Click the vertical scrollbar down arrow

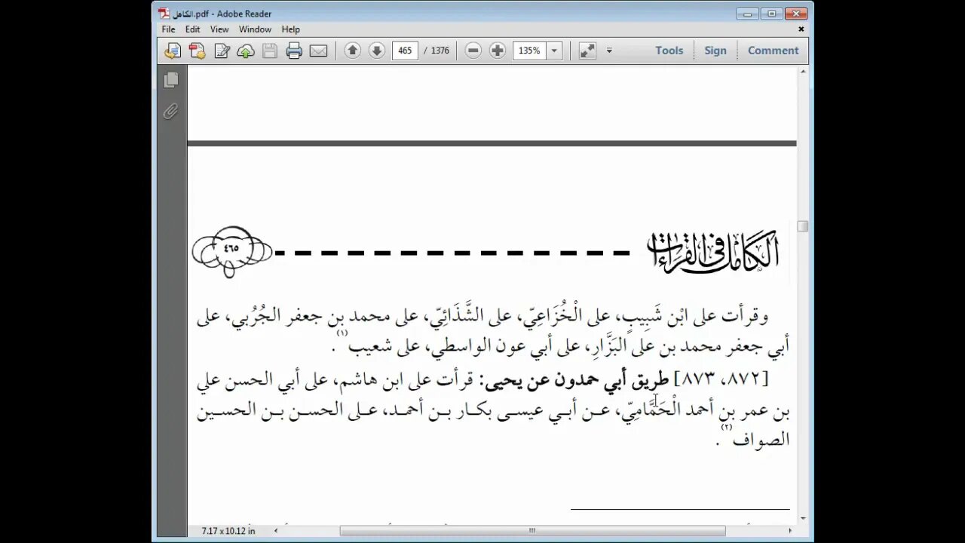tap(803, 519)
